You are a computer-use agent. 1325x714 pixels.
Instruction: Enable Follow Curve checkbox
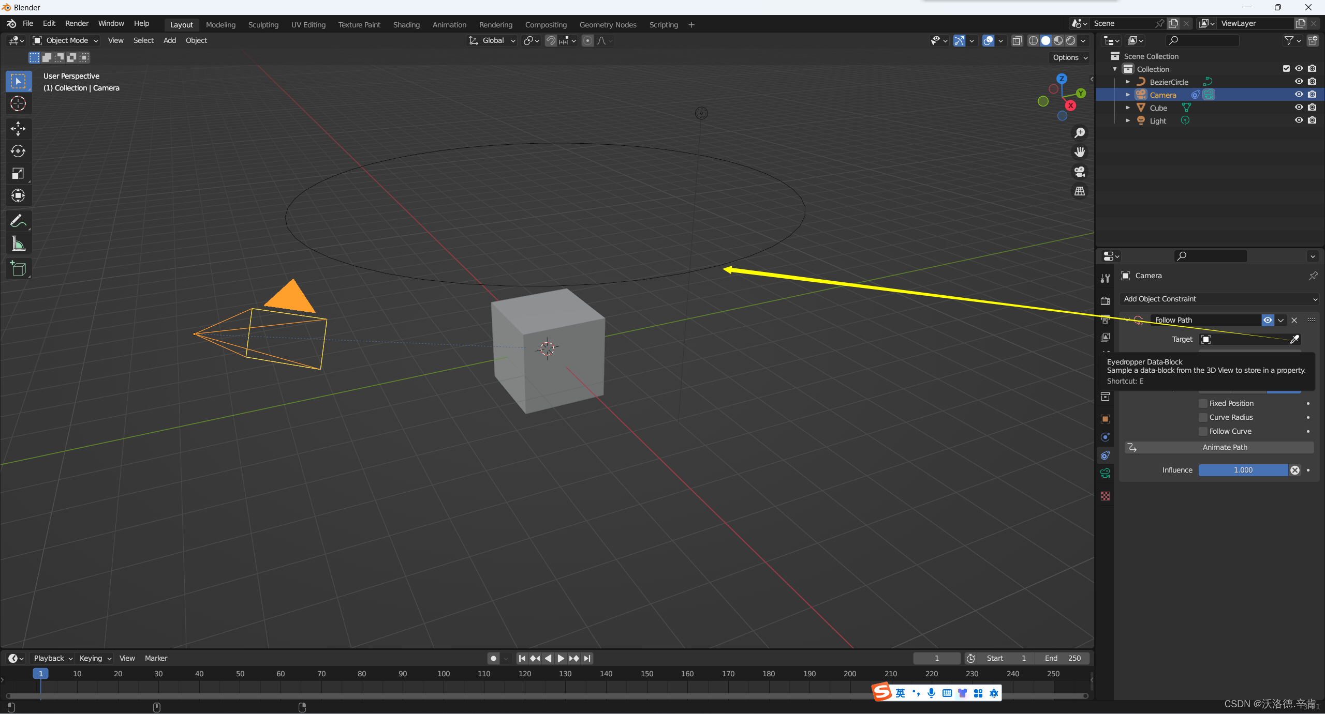pos(1203,431)
